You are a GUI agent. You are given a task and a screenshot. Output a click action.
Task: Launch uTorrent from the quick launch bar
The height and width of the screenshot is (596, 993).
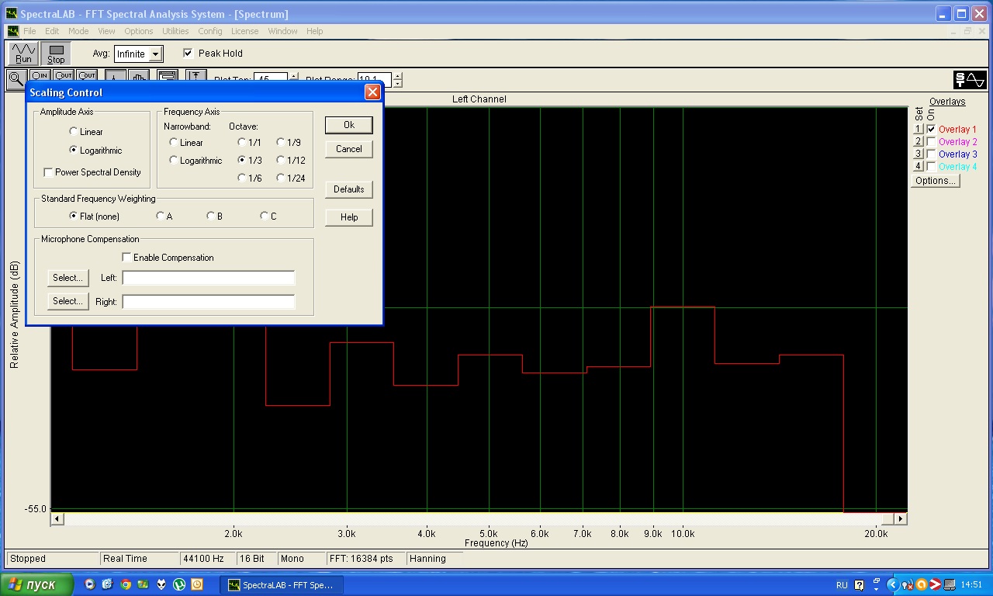tap(179, 584)
